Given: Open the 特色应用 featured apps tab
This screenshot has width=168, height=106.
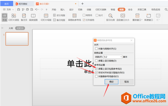Looking at the screenshot, I should pyautogui.click(x=156, y=10).
